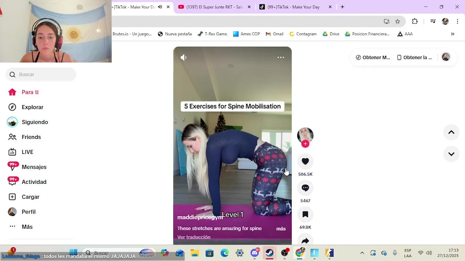Open the LIVE section
Image resolution: width=465 pixels, height=261 pixels.
21,152
